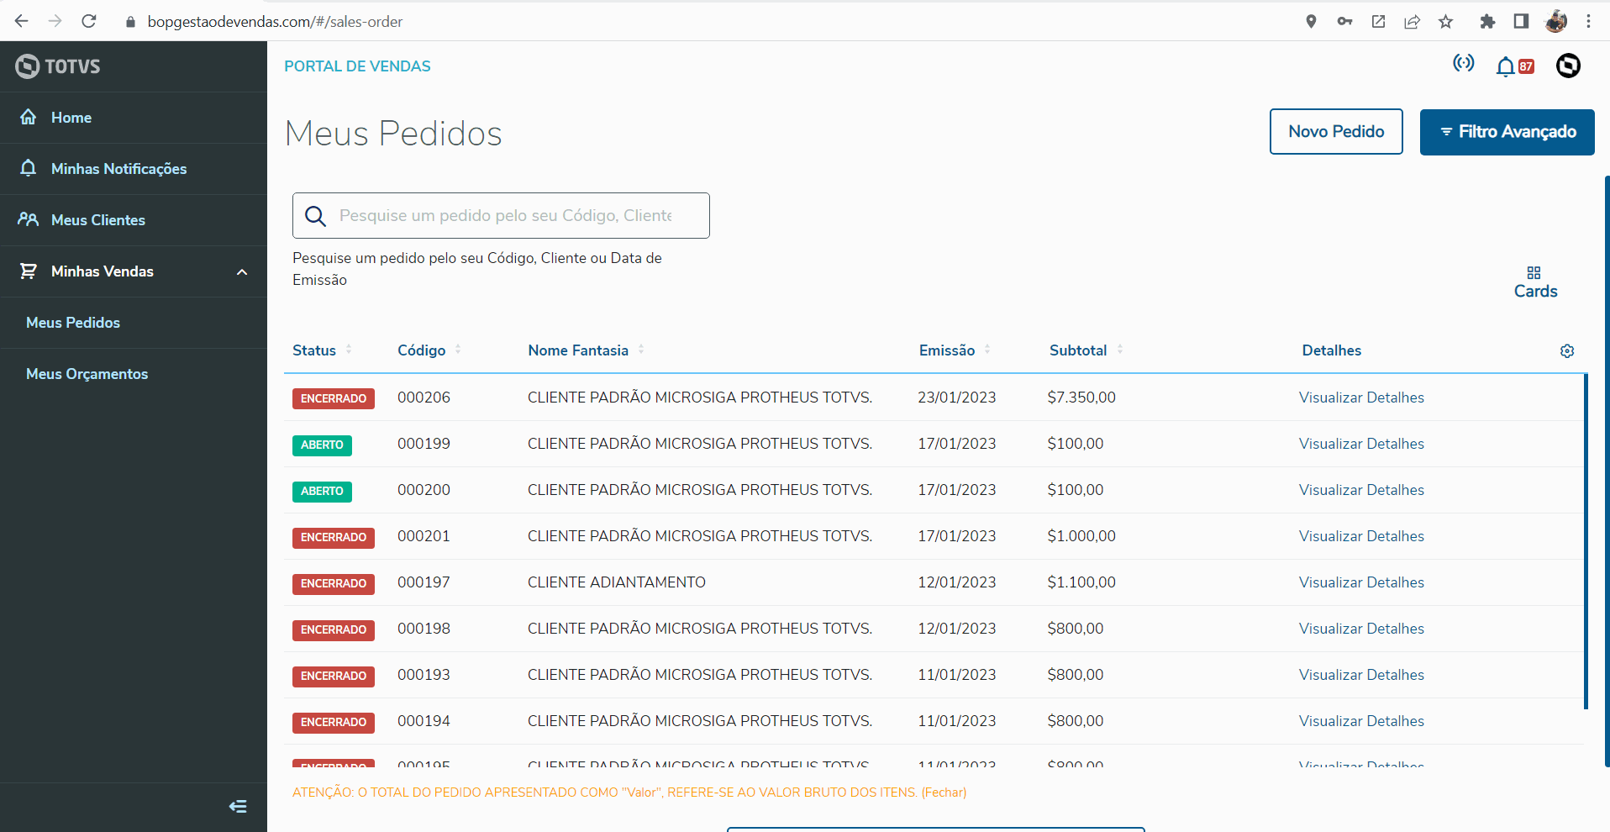This screenshot has width=1610, height=832.
Task: Sort by the Subtotal column
Action: pyautogui.click(x=1086, y=350)
